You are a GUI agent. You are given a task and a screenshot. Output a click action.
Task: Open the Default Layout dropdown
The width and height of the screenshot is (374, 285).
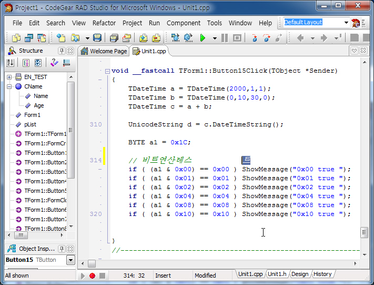tap(346, 23)
